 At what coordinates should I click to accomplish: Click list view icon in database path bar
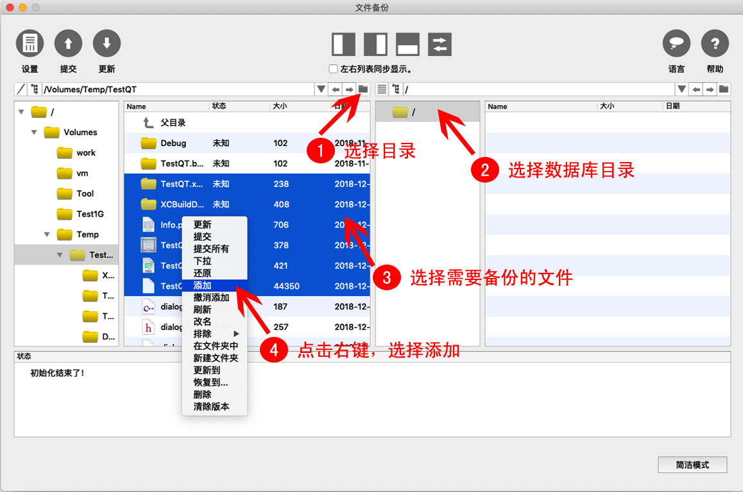tap(382, 89)
